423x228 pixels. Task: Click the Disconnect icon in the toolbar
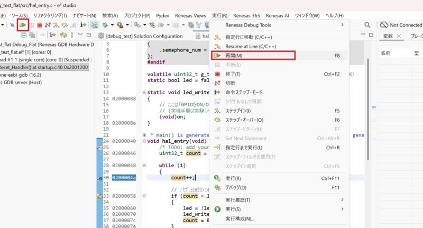click(48, 25)
